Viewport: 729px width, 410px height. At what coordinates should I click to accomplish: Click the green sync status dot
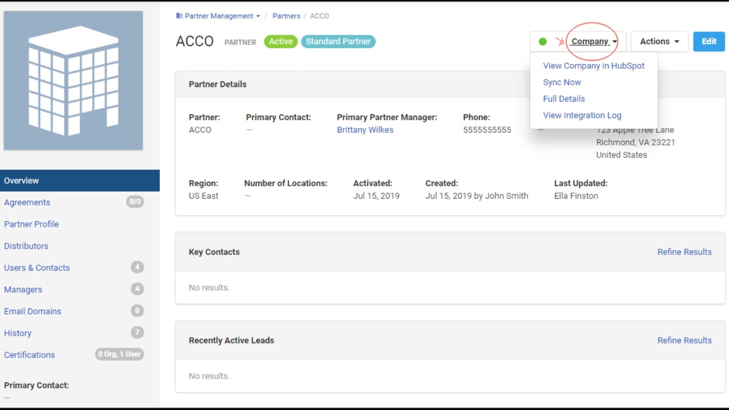543,41
